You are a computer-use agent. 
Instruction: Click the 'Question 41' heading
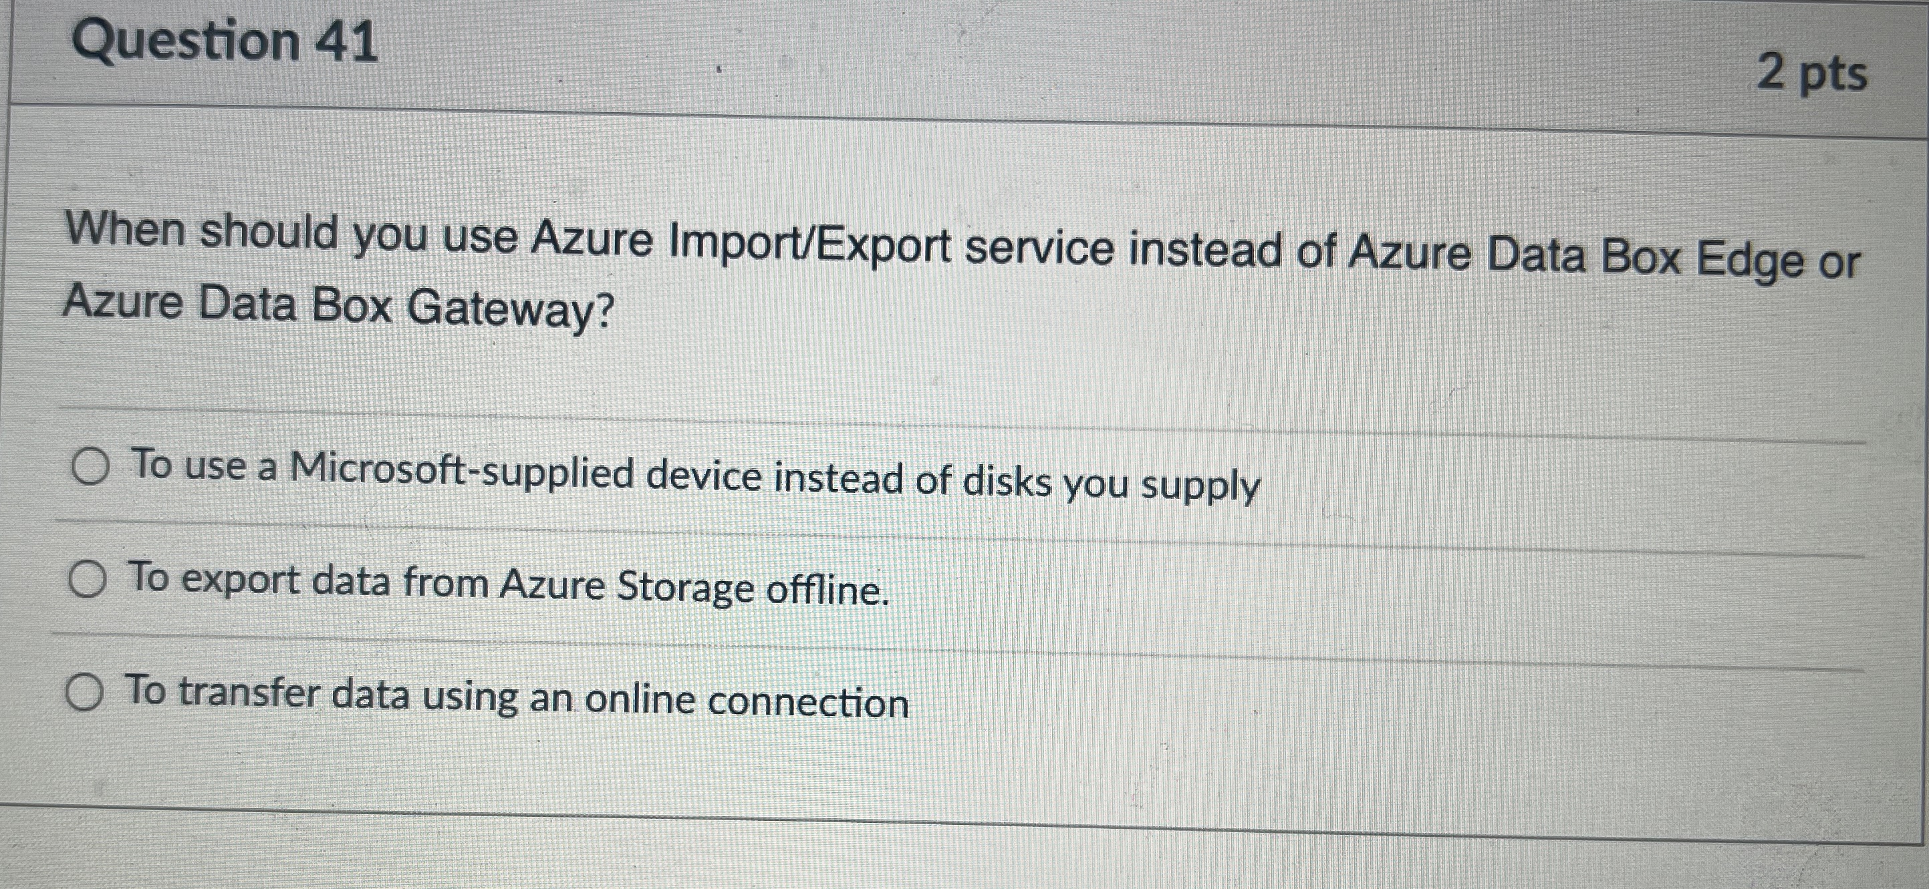pos(225,41)
